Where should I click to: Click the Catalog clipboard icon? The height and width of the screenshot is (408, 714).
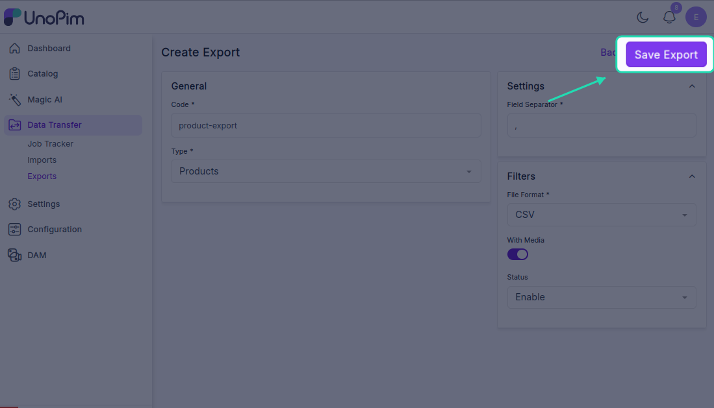coord(14,74)
